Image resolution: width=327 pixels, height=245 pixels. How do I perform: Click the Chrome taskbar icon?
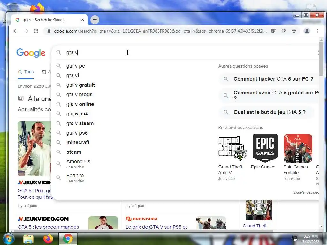pyautogui.click(x=68, y=239)
